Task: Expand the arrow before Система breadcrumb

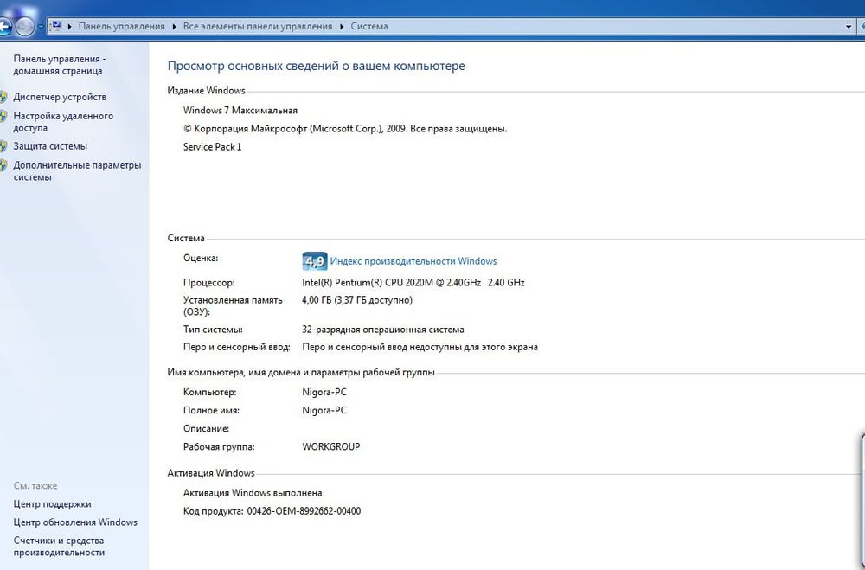Action: (x=342, y=27)
